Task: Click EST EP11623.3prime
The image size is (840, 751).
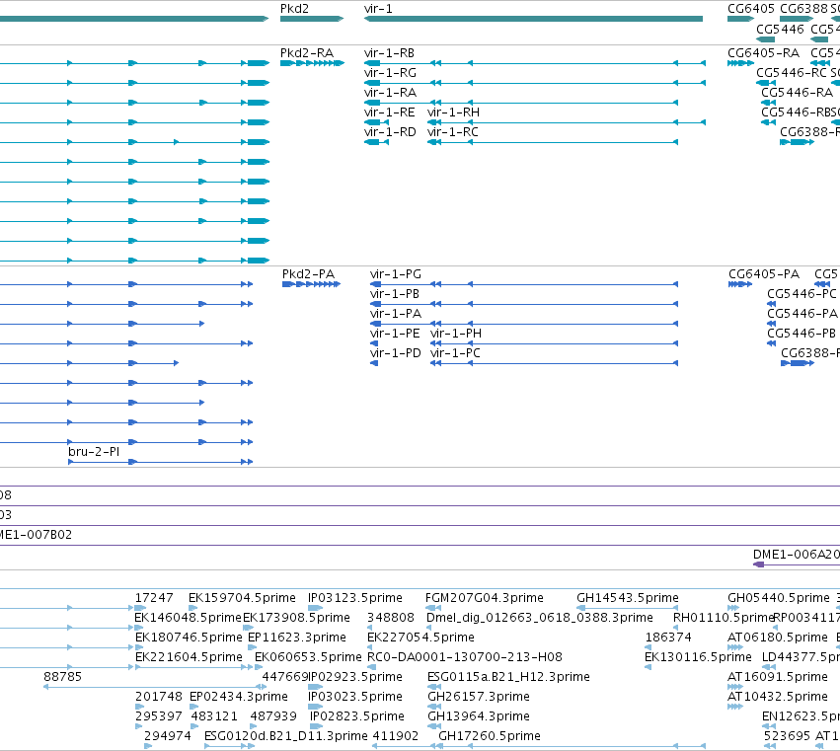Action: point(297,638)
